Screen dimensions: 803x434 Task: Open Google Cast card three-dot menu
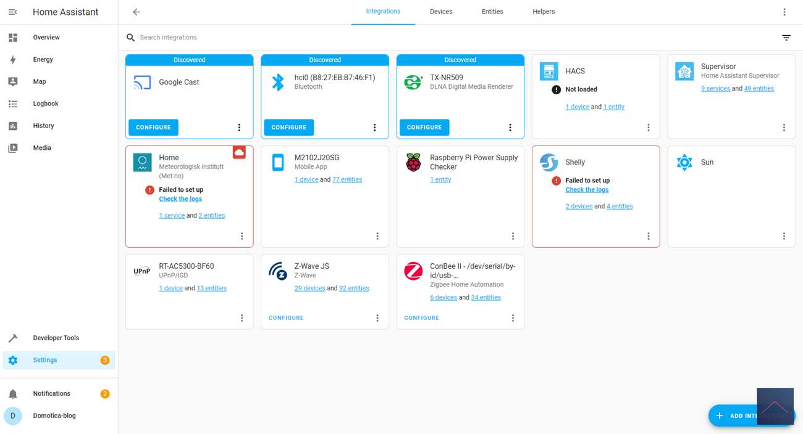click(239, 128)
